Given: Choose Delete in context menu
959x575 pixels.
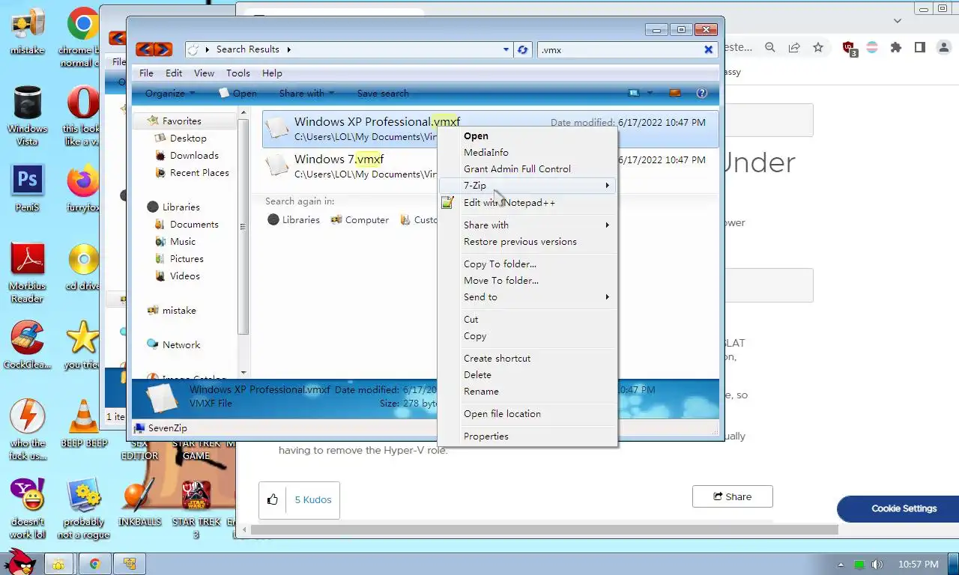Looking at the screenshot, I should (x=527, y=375).
